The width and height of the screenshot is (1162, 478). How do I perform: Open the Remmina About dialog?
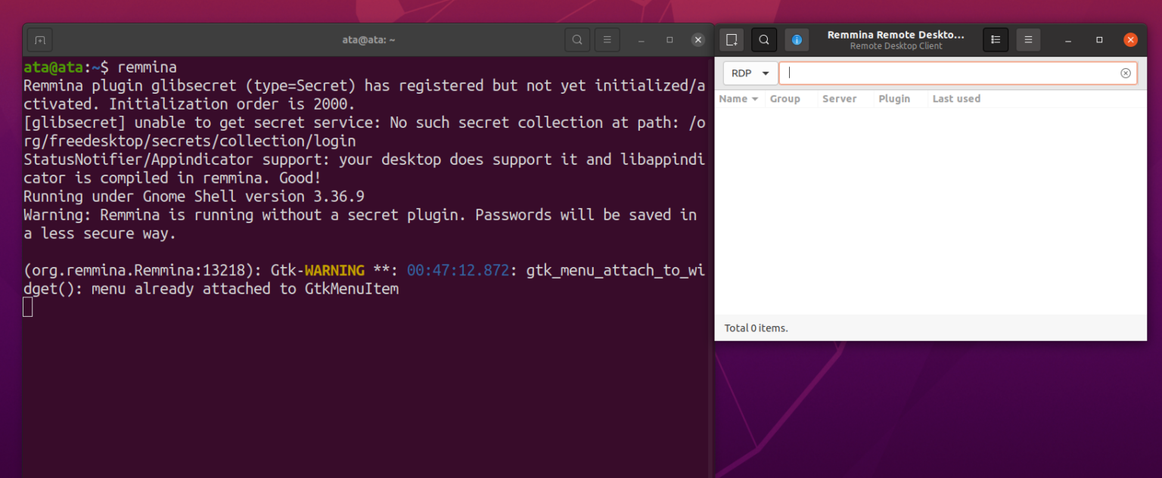[797, 39]
